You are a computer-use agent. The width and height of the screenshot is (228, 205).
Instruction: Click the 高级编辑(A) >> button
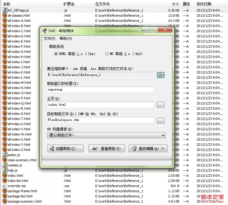pos(148,149)
